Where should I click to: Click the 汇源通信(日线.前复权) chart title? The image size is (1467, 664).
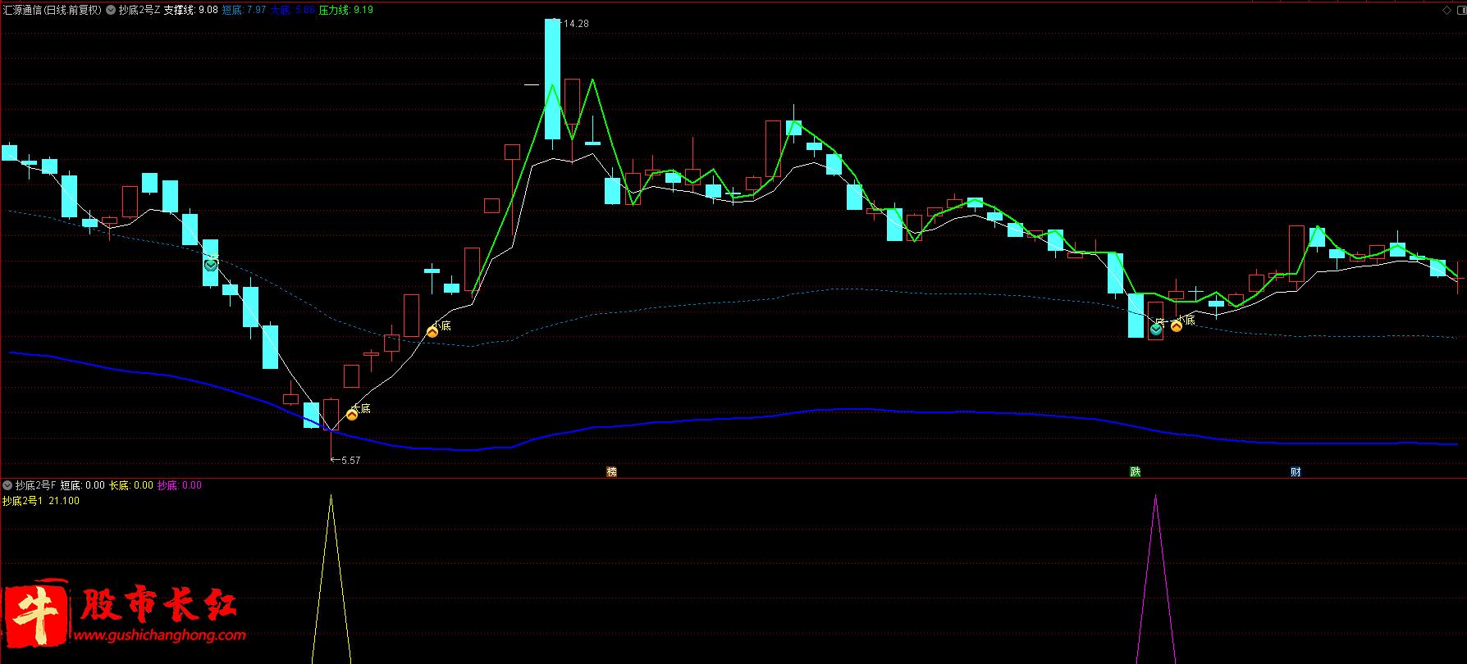tap(53, 10)
